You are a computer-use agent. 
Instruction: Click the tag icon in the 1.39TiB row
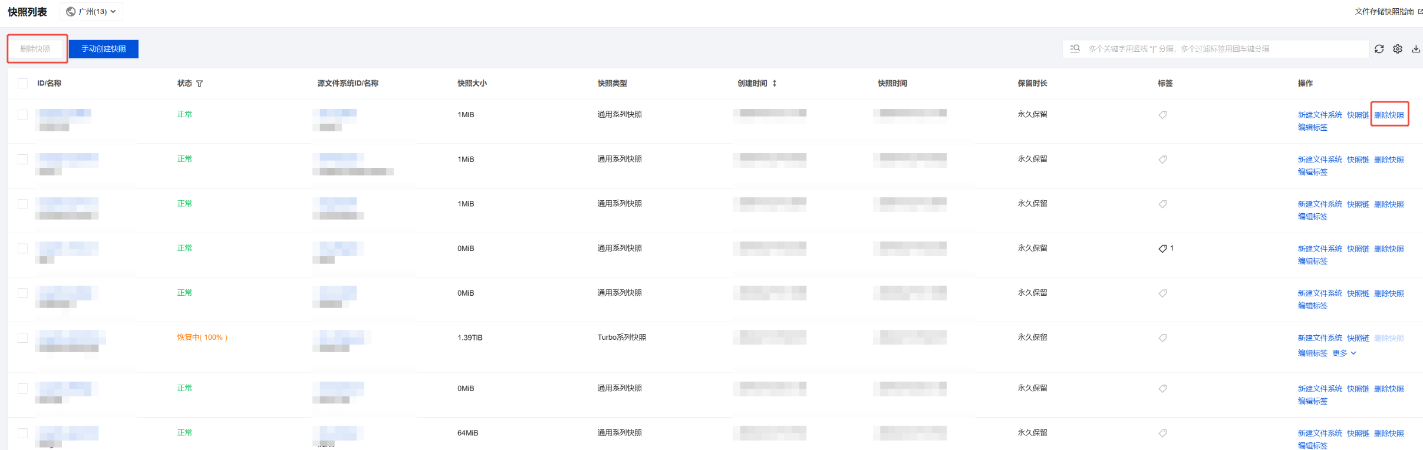pyautogui.click(x=1162, y=337)
